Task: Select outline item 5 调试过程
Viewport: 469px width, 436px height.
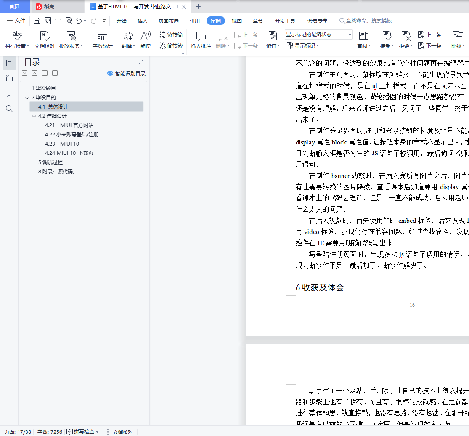Action: coord(50,162)
